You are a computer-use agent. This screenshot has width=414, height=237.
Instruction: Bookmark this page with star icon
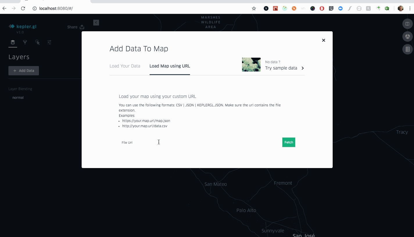pyautogui.click(x=254, y=8)
